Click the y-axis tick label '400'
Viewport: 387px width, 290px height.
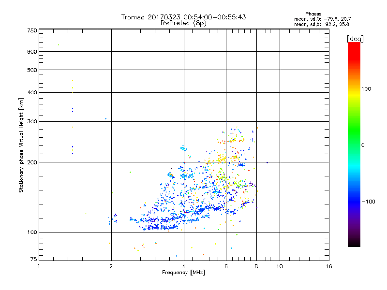tap(32, 92)
